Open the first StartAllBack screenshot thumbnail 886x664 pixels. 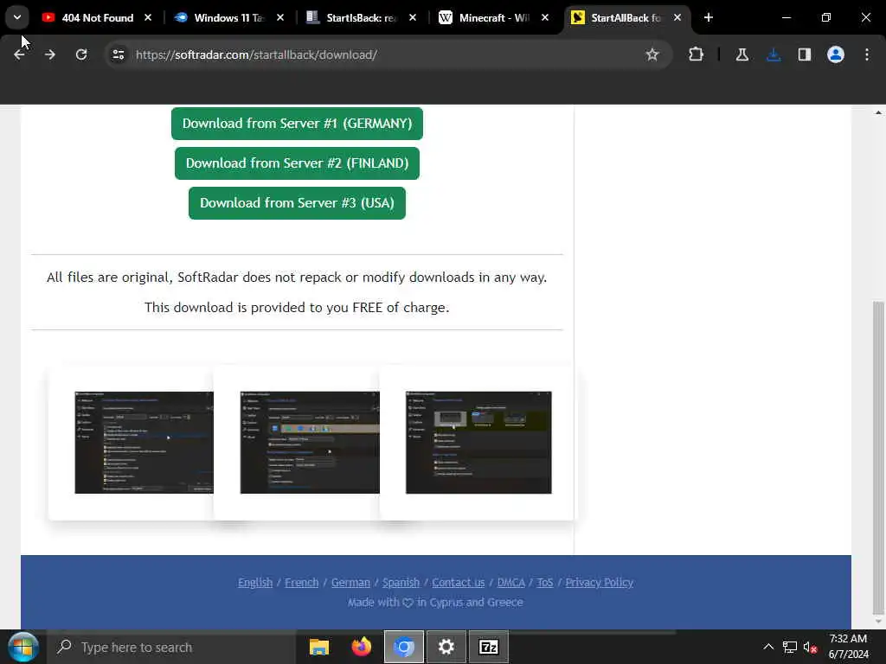144,443
